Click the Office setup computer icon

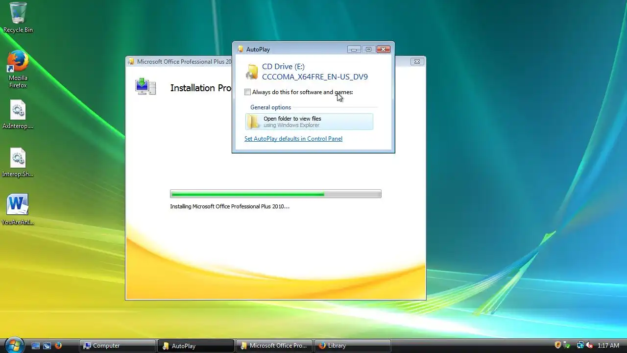pyautogui.click(x=145, y=86)
